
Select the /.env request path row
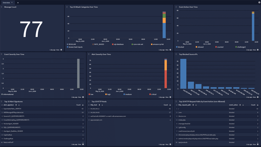(217, 112)
